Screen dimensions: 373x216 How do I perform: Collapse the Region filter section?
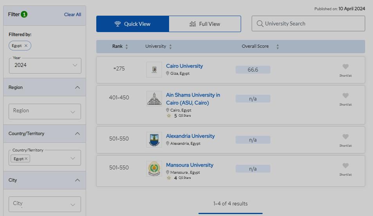77,87
